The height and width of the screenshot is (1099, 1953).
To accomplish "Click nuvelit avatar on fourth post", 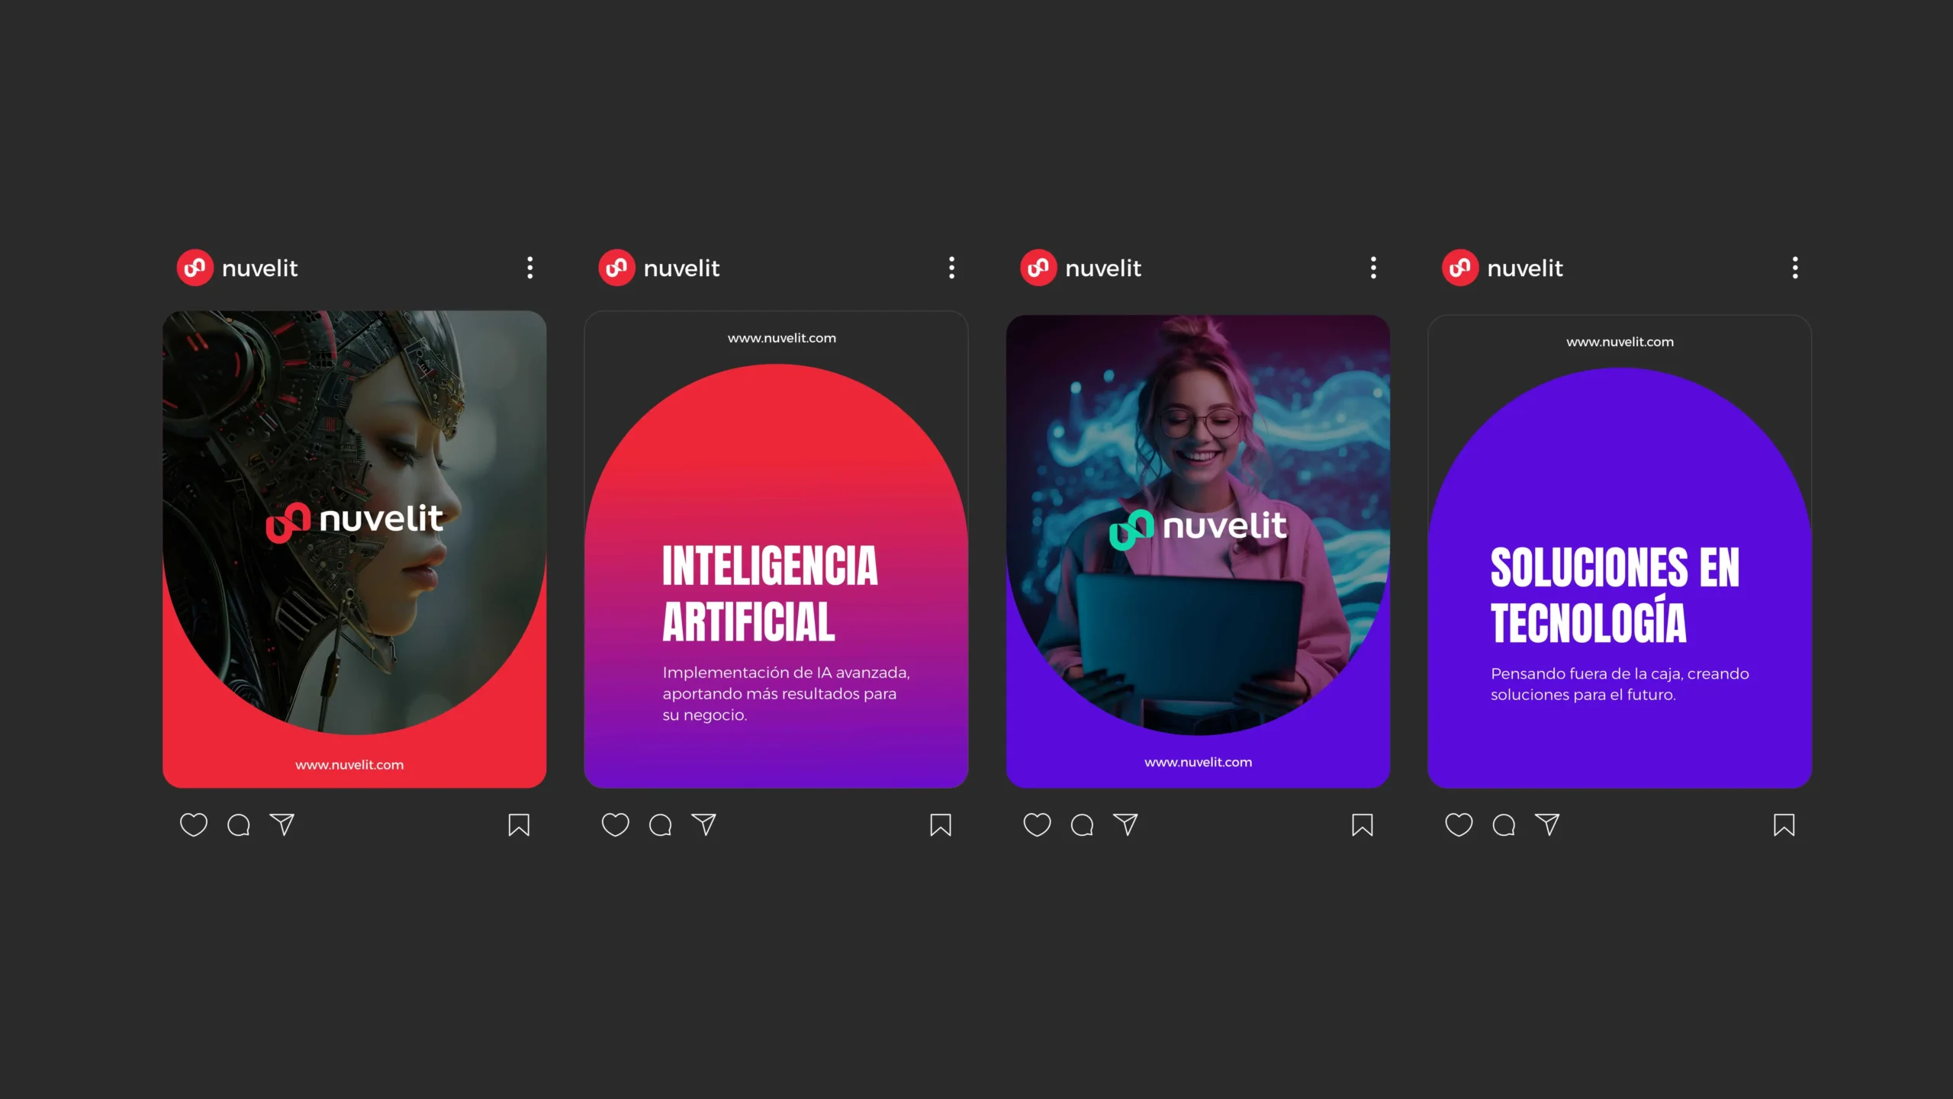I will tap(1460, 268).
